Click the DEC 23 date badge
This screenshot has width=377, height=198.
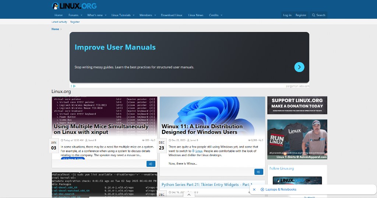tap(162, 145)
